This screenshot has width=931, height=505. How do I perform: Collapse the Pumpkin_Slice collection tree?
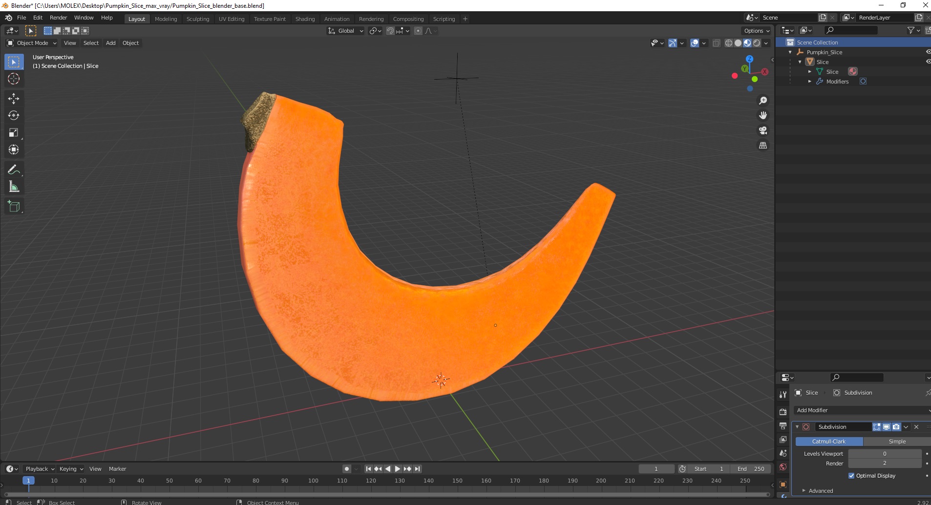[790, 52]
